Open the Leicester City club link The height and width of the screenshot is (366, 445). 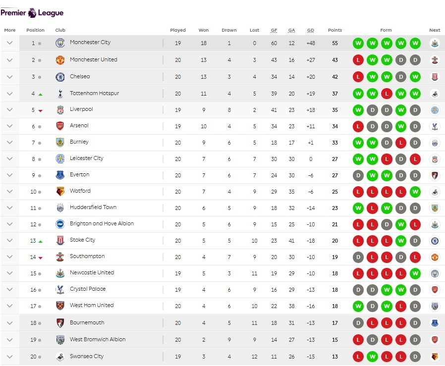pos(87,158)
